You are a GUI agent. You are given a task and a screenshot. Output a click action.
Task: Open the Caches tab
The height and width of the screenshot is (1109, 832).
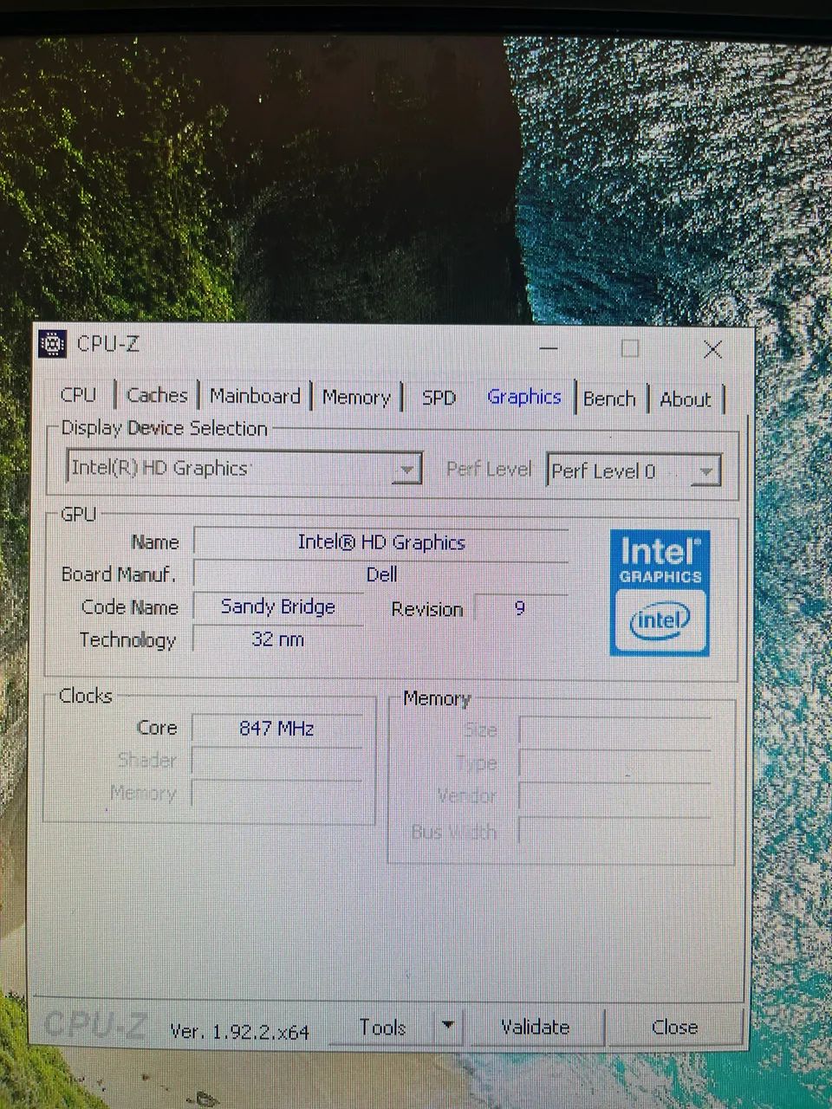tap(157, 395)
